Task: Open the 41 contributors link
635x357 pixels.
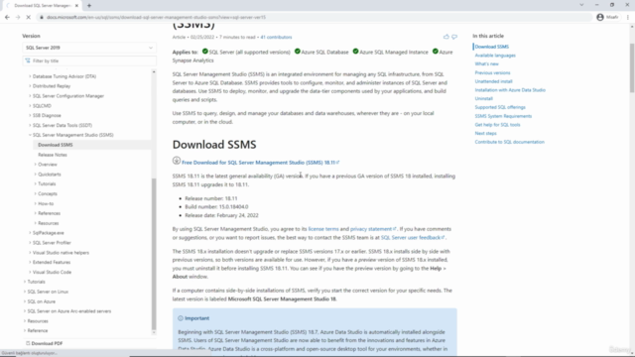Action: point(276,37)
